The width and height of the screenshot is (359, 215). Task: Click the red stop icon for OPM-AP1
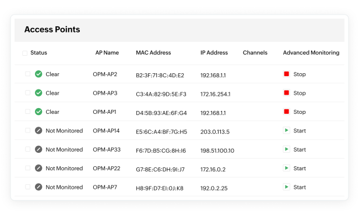tap(286, 112)
